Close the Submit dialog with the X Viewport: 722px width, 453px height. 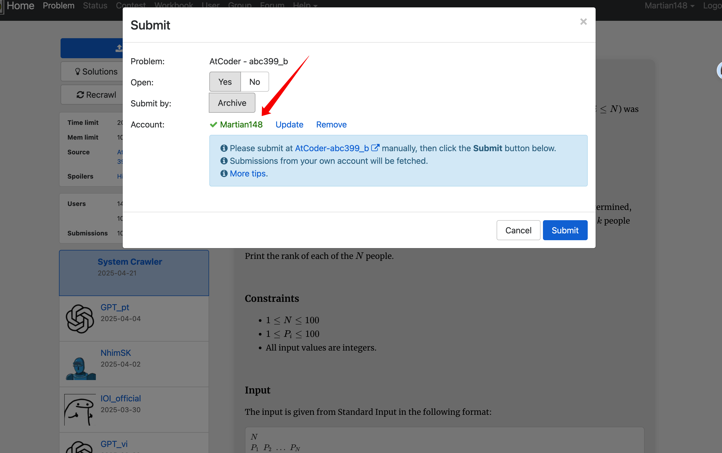583,22
